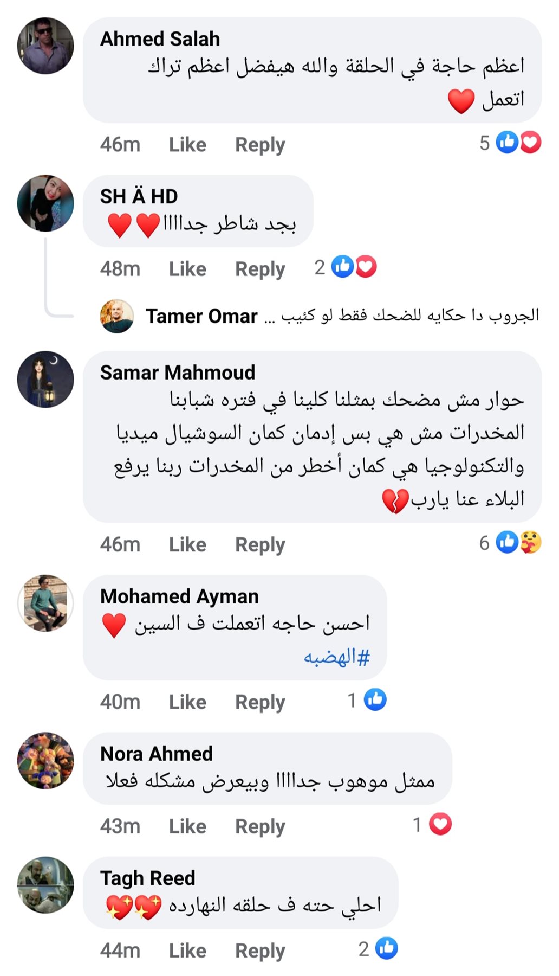The image size is (559, 976).
Task: Like Tagh Reed's comment
Action: click(x=187, y=951)
